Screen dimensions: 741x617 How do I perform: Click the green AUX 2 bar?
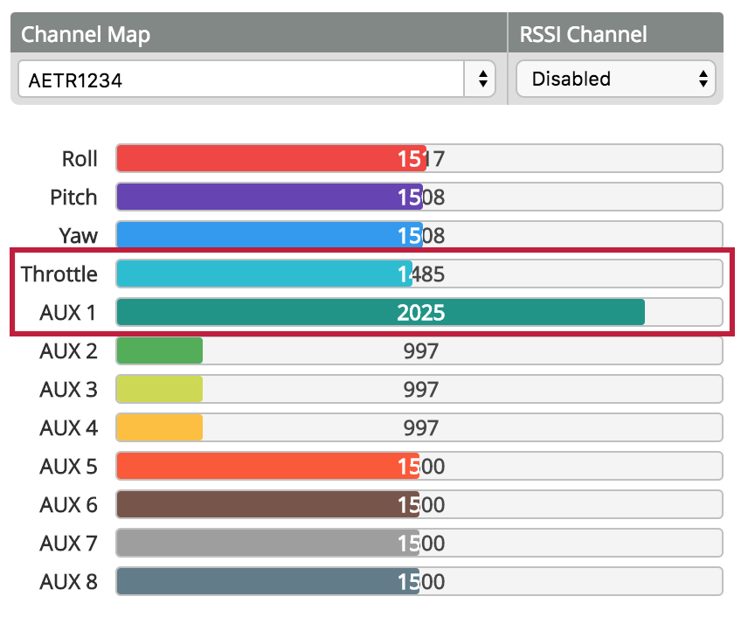click(x=159, y=351)
